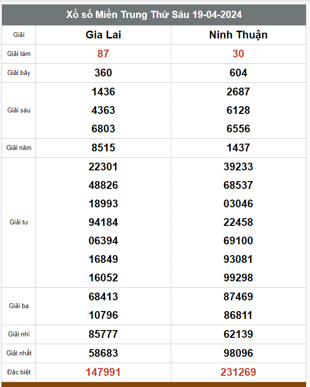Select Ninh Thuận eighth prize 30
This screenshot has width=310, height=387.
click(238, 54)
